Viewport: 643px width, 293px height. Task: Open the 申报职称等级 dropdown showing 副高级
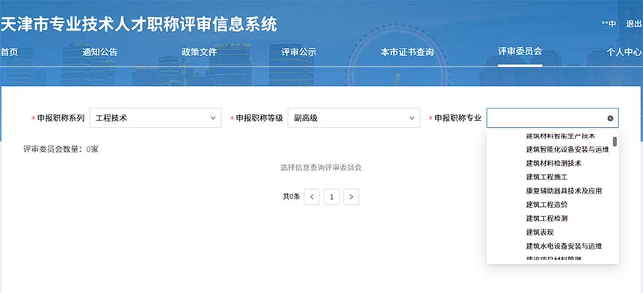coord(354,118)
